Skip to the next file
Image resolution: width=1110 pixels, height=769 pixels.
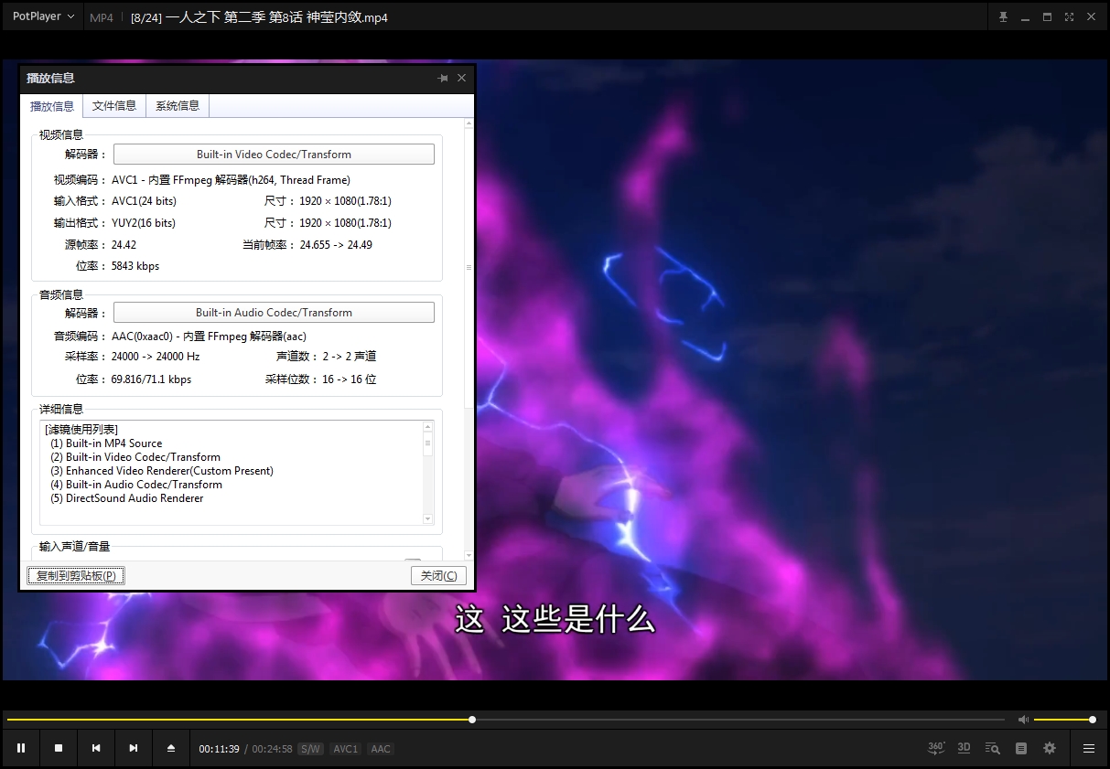pos(134,748)
